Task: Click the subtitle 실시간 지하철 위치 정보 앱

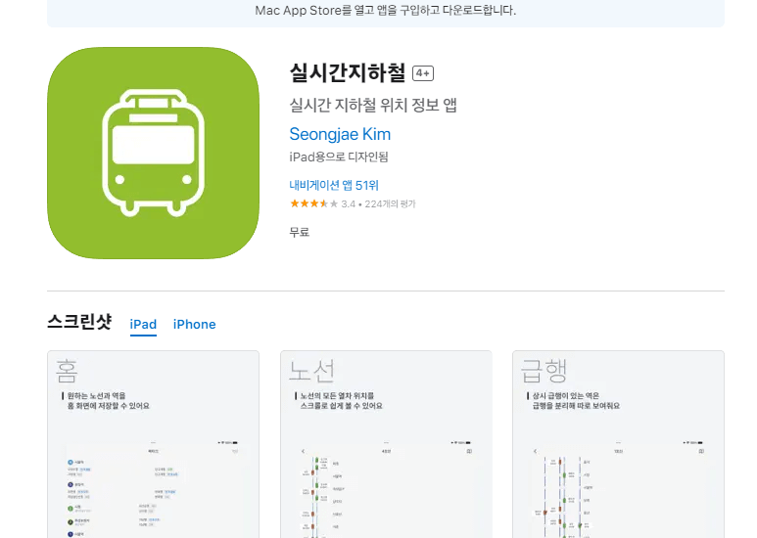Action: [x=373, y=105]
